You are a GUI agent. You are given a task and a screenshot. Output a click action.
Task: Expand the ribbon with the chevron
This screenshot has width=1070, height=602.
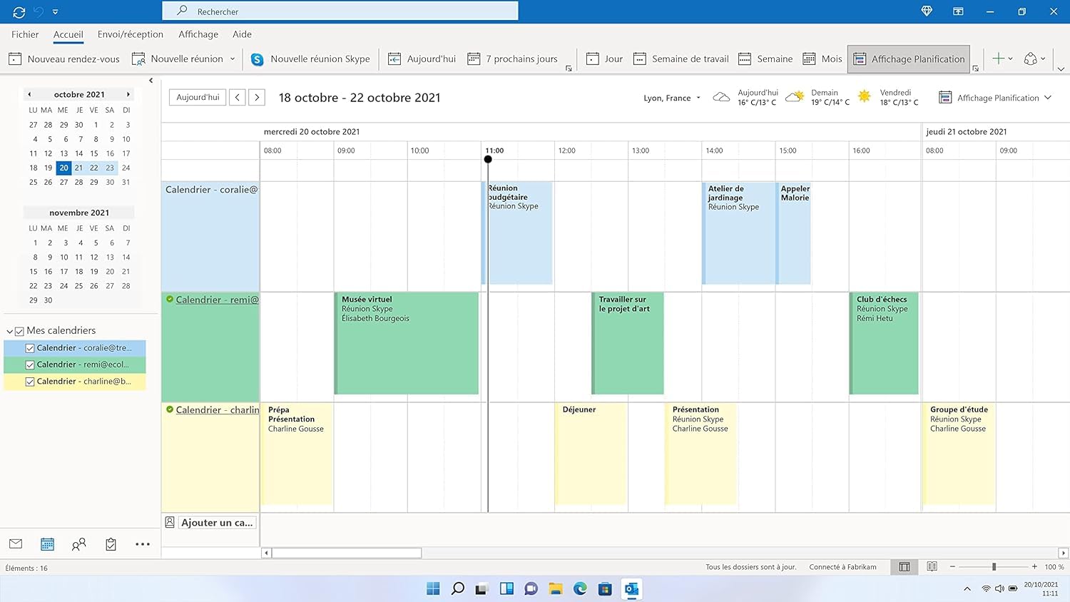point(1061,69)
